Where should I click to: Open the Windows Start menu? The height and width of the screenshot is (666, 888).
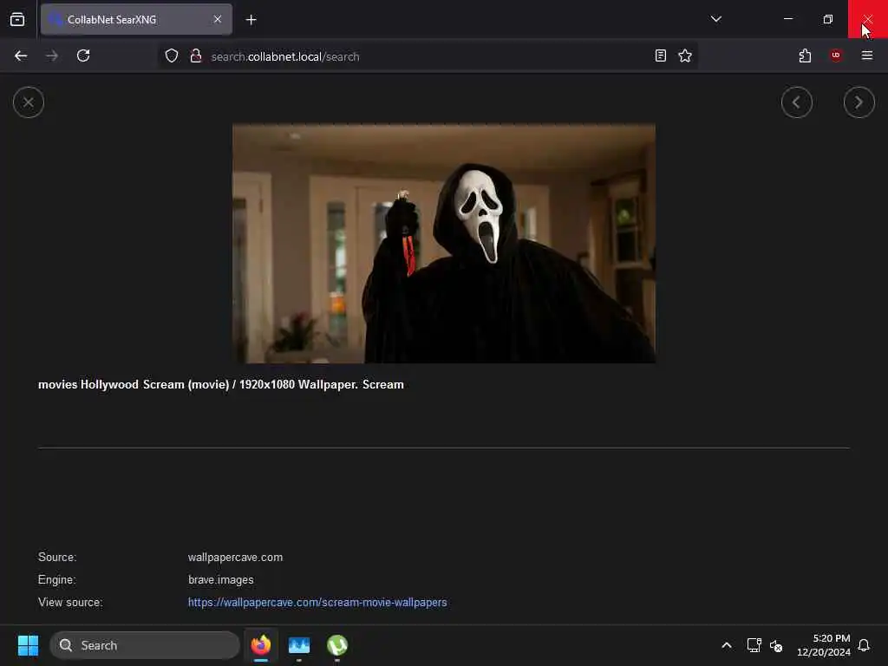28,645
